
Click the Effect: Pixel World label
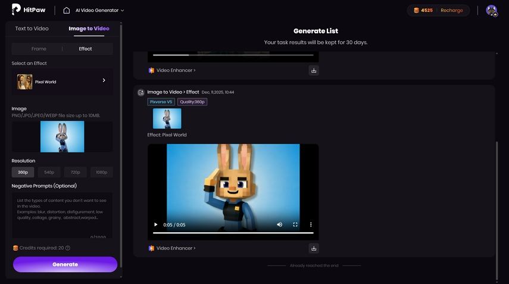pos(167,135)
